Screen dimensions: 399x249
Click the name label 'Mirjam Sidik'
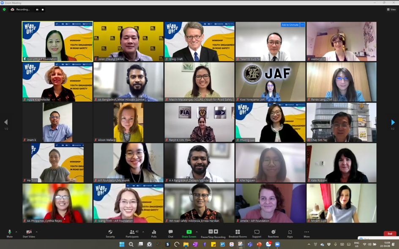[319, 221]
